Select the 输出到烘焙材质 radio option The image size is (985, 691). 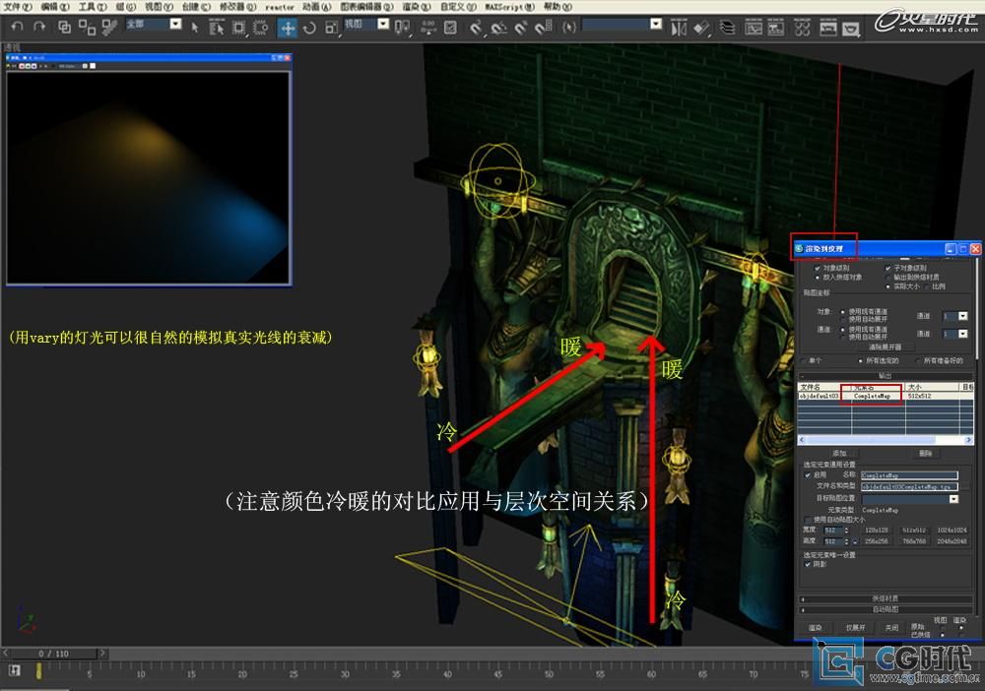tap(887, 277)
